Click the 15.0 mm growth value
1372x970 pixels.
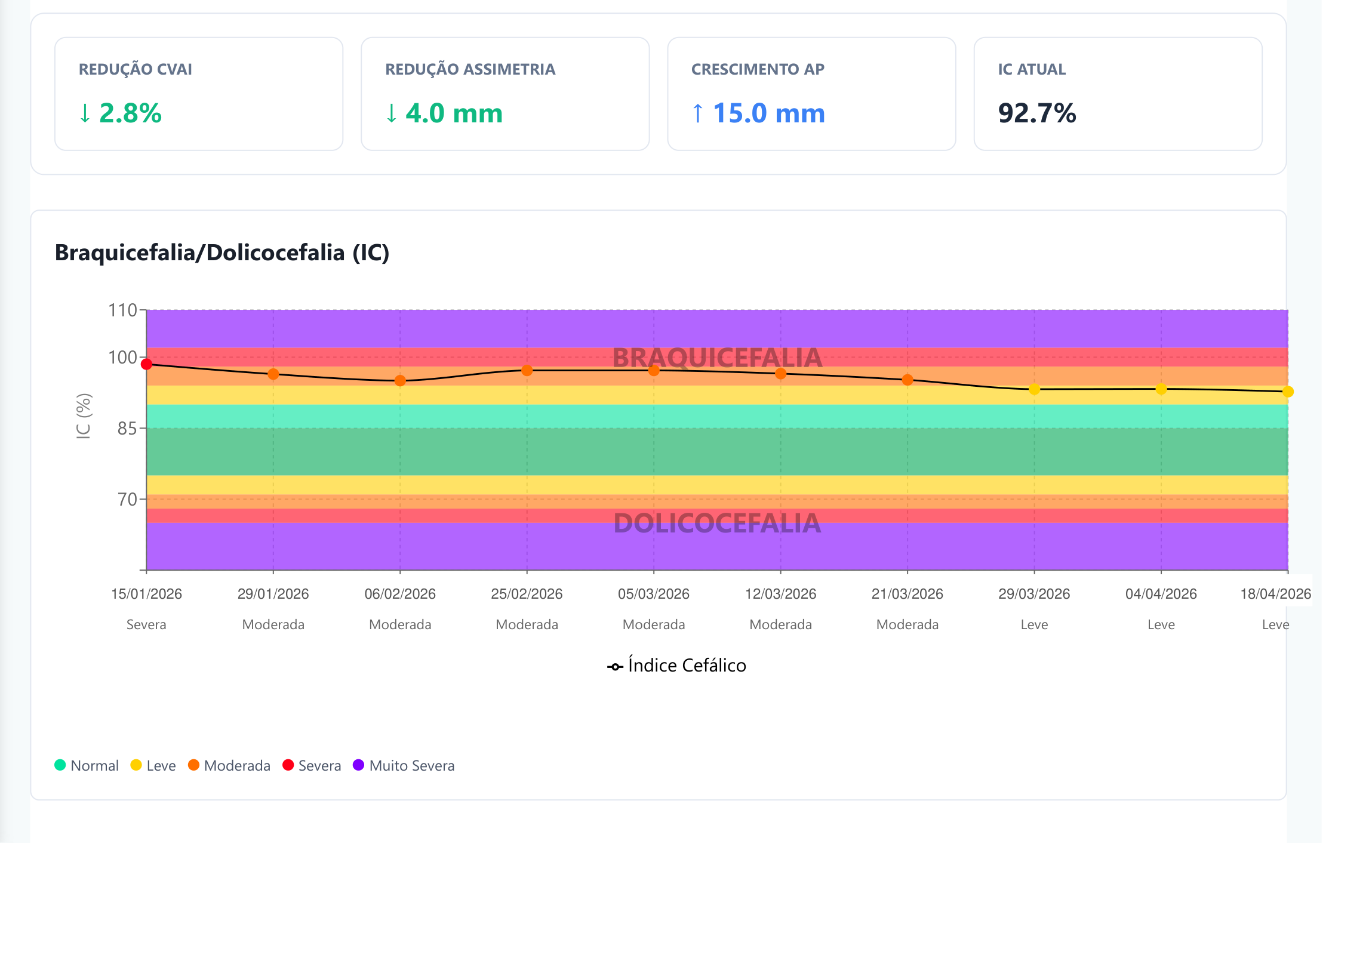[758, 113]
